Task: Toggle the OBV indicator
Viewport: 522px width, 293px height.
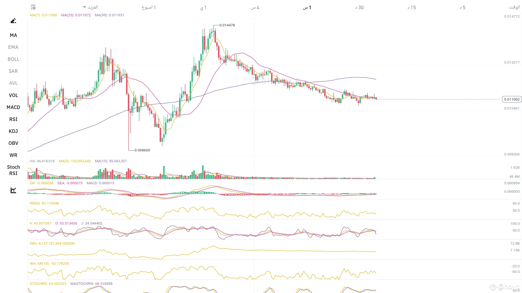Action: coord(13,143)
